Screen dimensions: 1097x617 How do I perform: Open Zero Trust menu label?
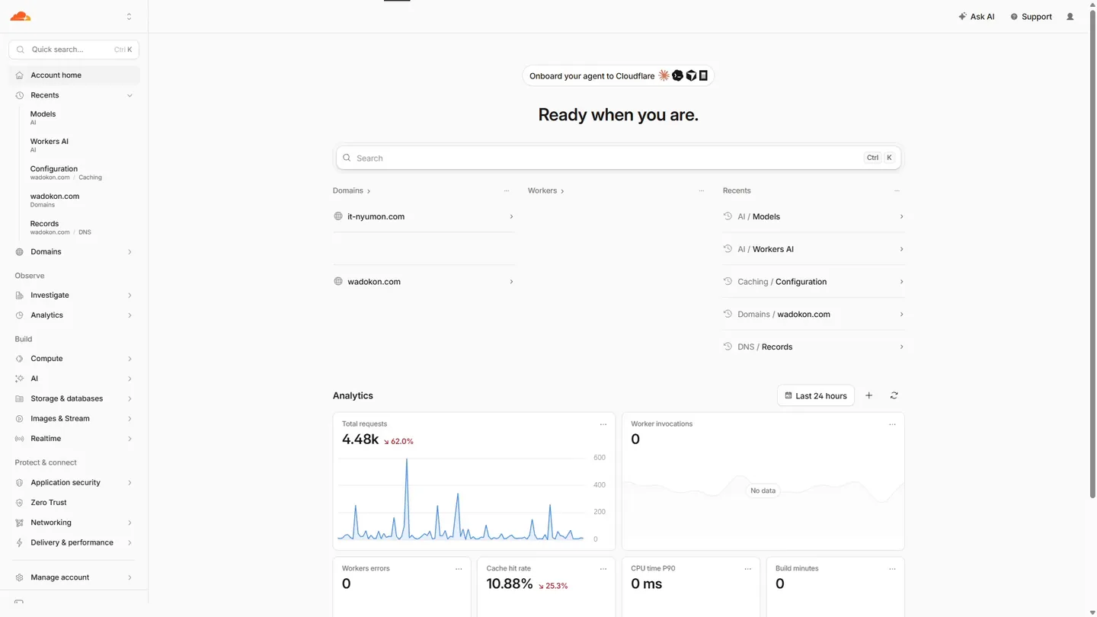click(49, 503)
